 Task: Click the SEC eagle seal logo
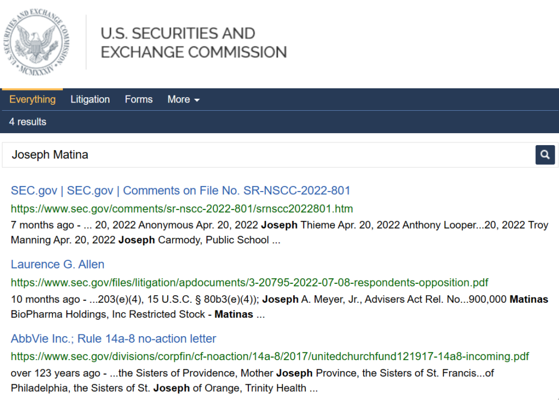click(x=37, y=42)
